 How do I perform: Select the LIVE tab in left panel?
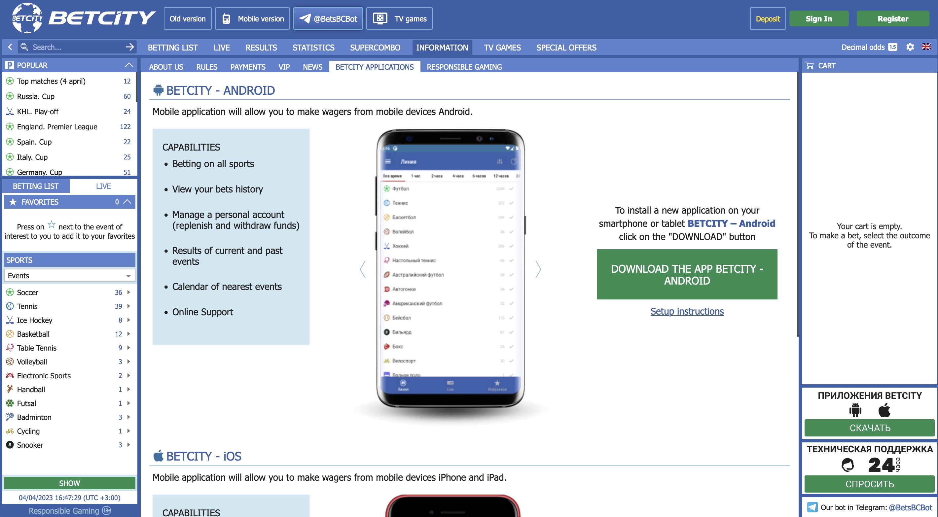(103, 186)
